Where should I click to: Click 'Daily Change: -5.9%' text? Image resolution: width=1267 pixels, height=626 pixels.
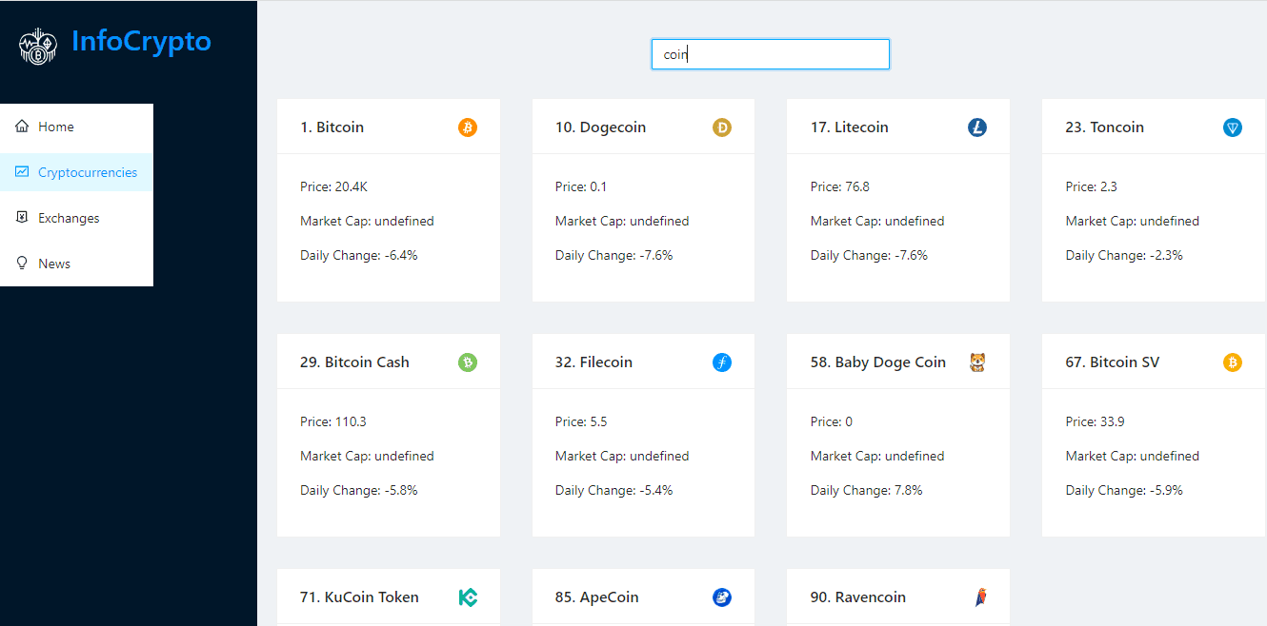(x=1124, y=490)
